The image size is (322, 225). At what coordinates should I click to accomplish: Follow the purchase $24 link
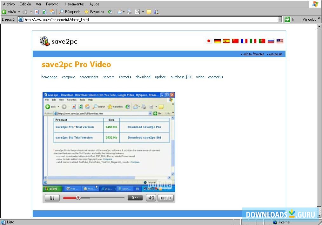(181, 77)
